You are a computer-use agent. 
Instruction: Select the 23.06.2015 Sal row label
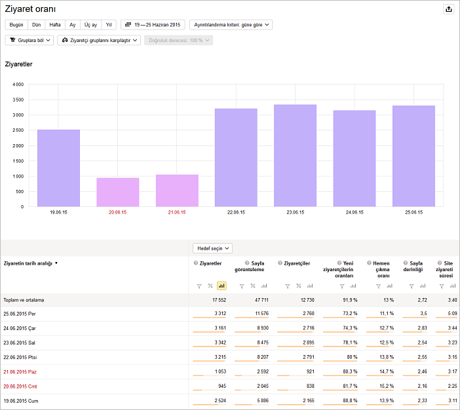pos(19,343)
